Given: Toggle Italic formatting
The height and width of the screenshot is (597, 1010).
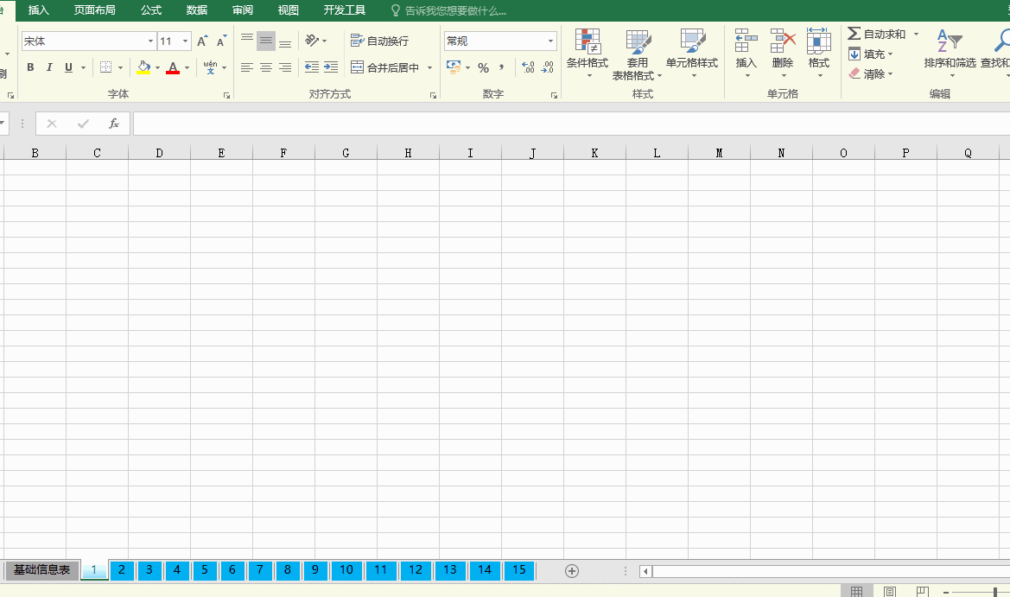Looking at the screenshot, I should pyautogui.click(x=49, y=67).
